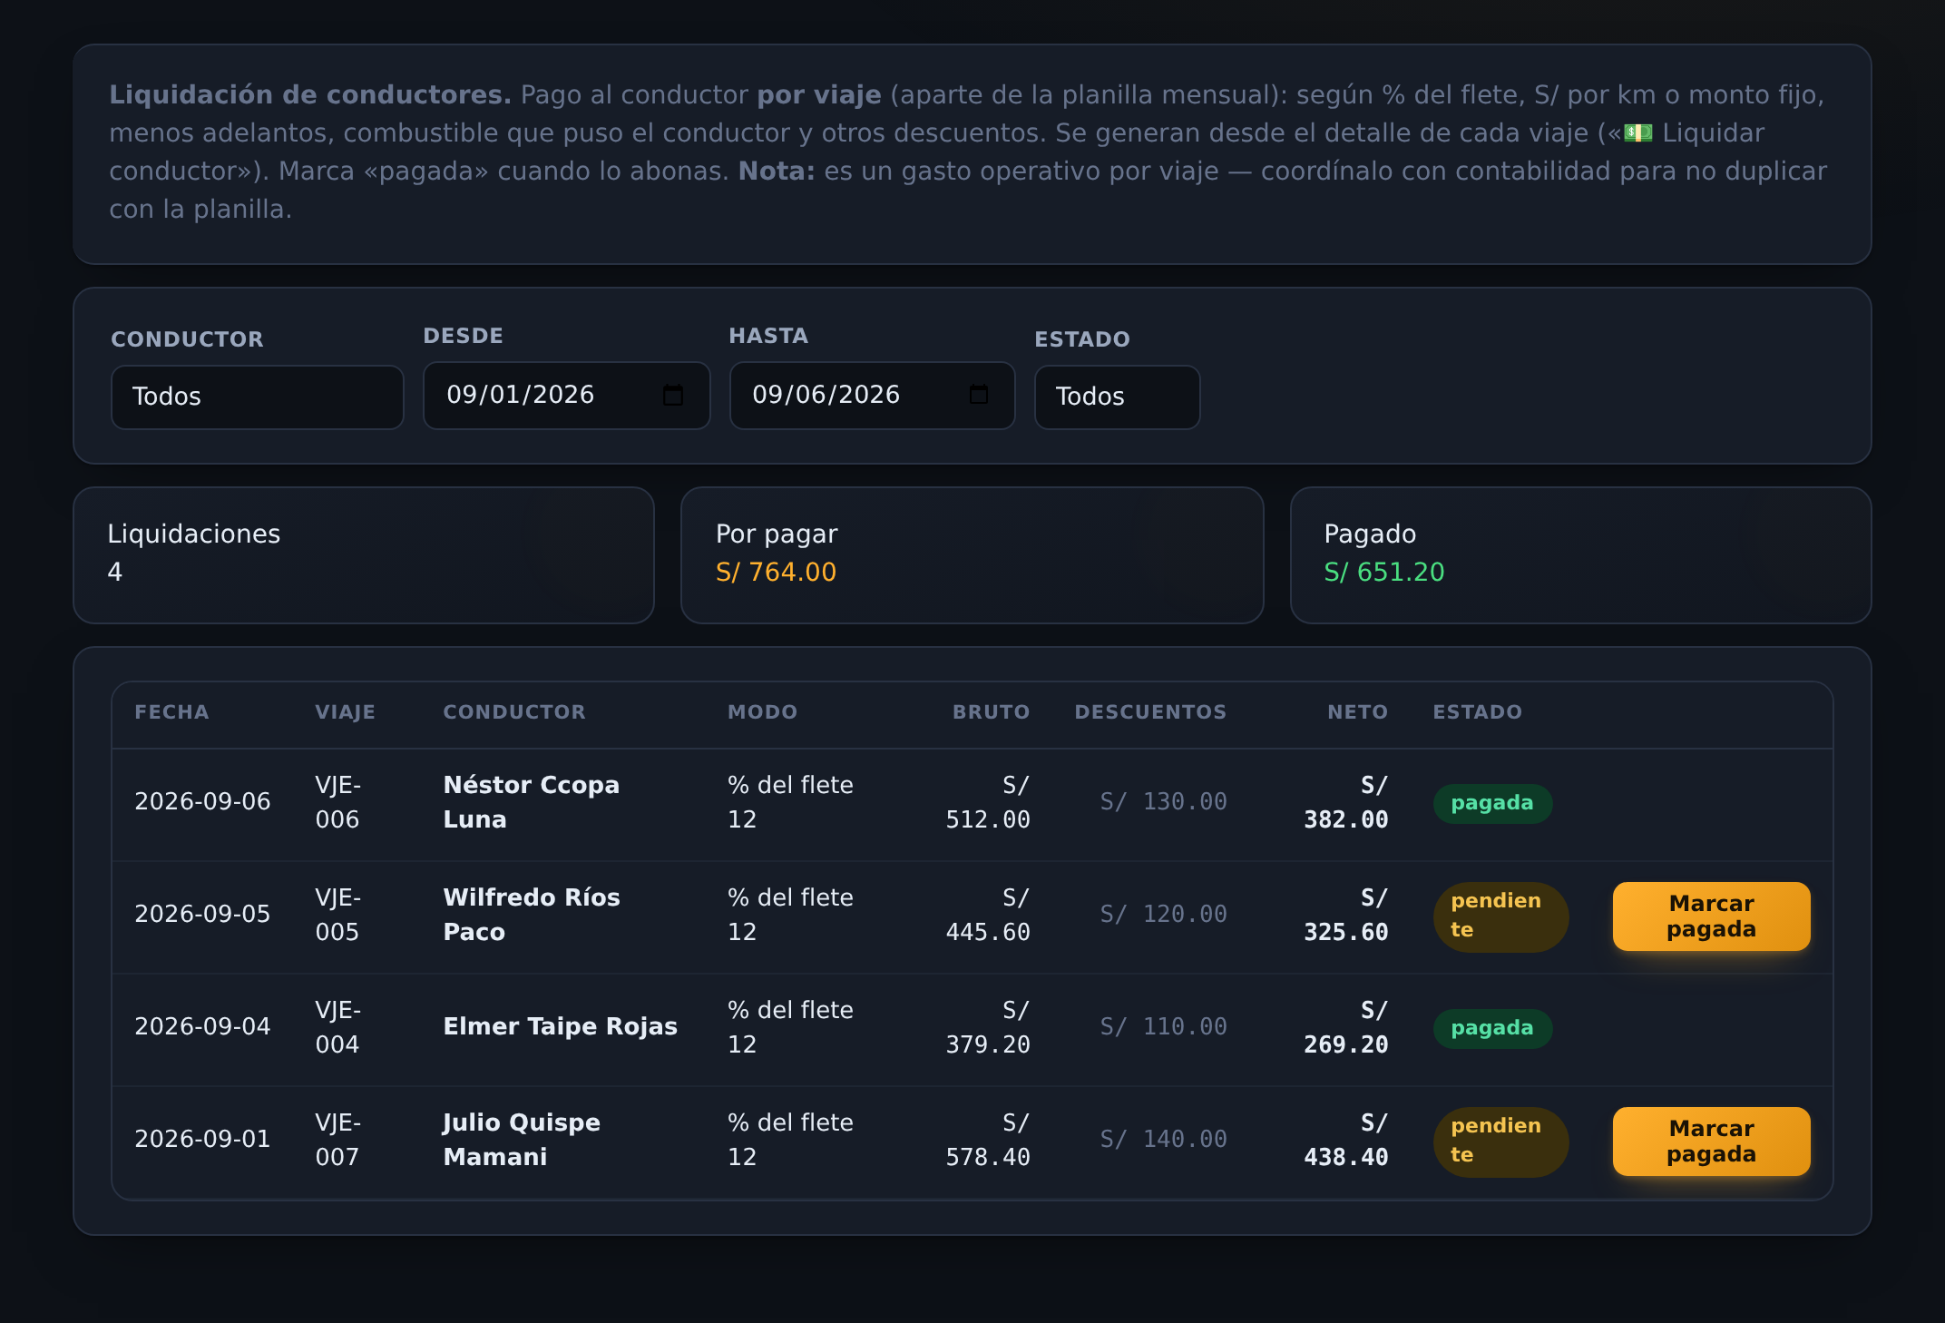Screen dimensions: 1945x1323
Task: Click net amount S/ 269.20
Action: click(1345, 1027)
